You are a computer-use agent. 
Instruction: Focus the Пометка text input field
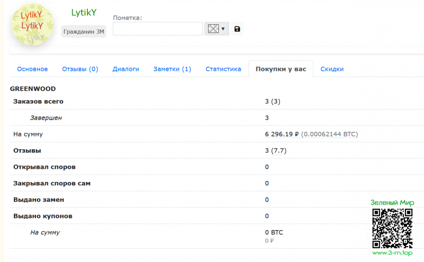click(157, 29)
